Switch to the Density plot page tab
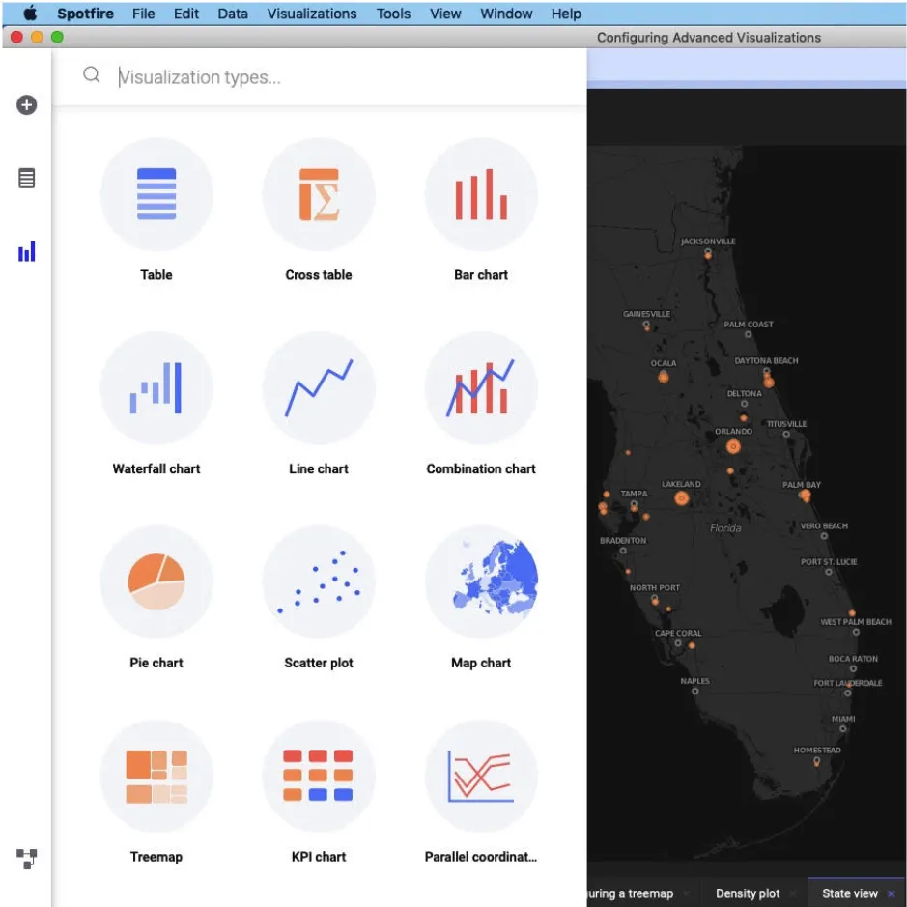 [748, 893]
